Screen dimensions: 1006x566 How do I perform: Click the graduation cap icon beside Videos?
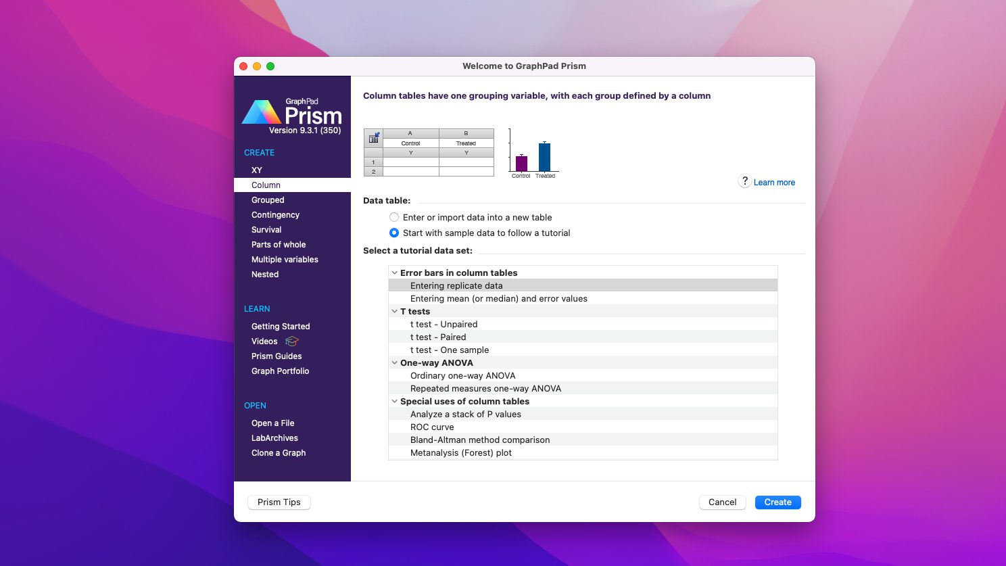pos(291,341)
